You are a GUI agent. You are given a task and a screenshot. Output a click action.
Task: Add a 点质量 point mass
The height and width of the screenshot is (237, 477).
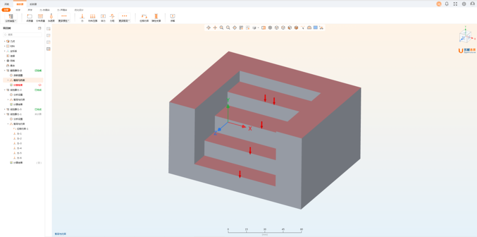[30, 18]
